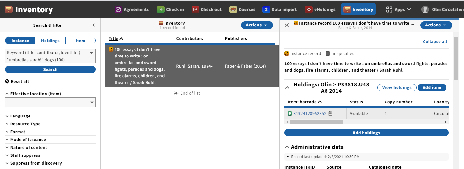Image resolution: width=464 pixels, height=169 pixels.
Task: Click the unspecified status indicator icon
Action: click(x=328, y=53)
